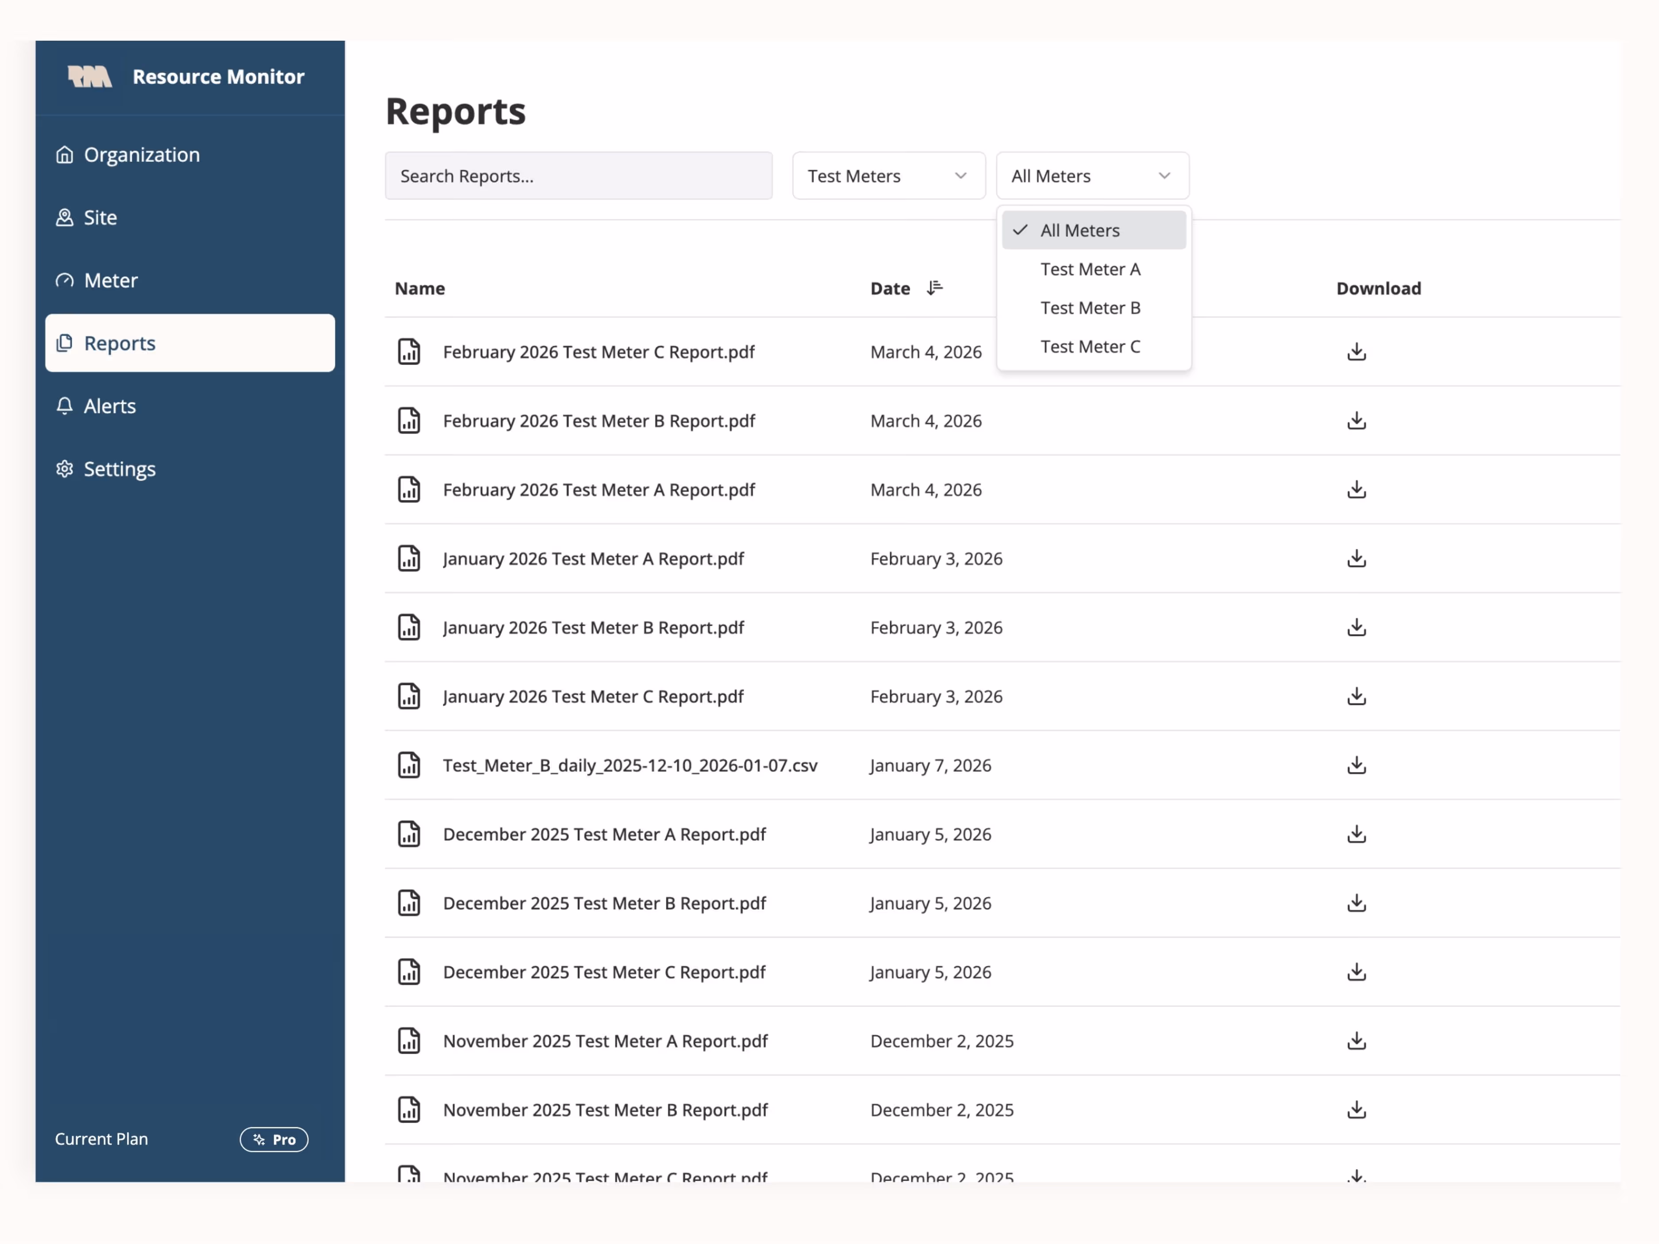Screen dimensions: 1659x1244
Task: Click inside the Search Reports field
Action: click(577, 176)
